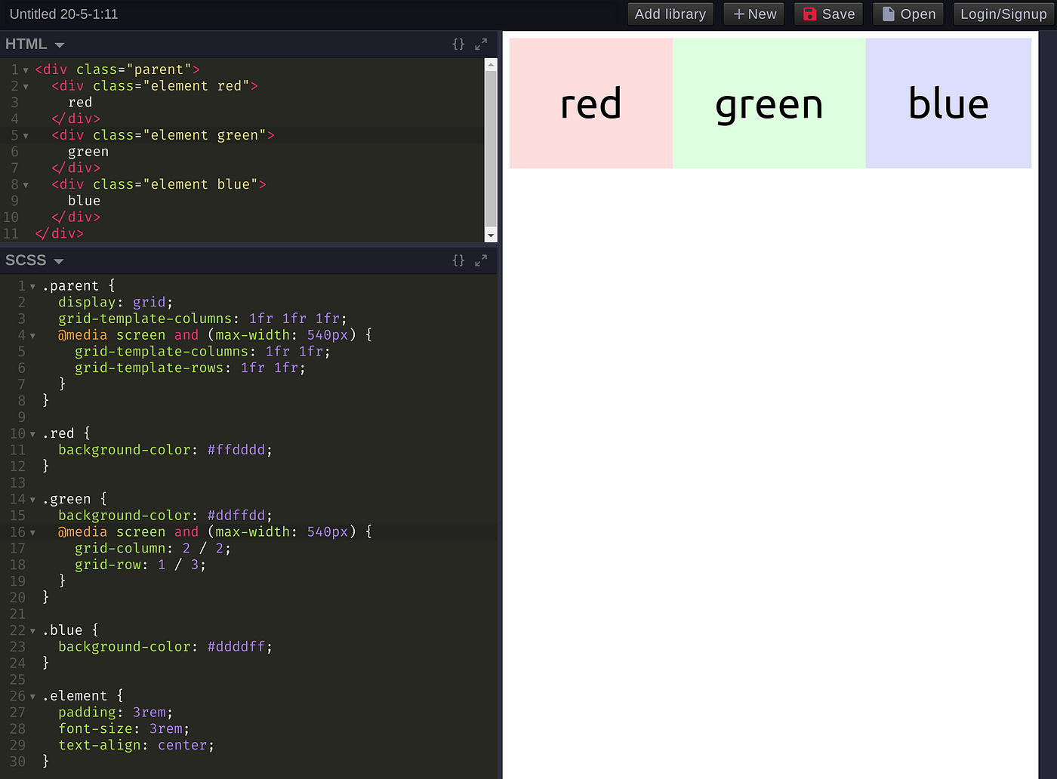Click the HTML editor scroll down arrow
1057x779 pixels.
click(x=491, y=236)
